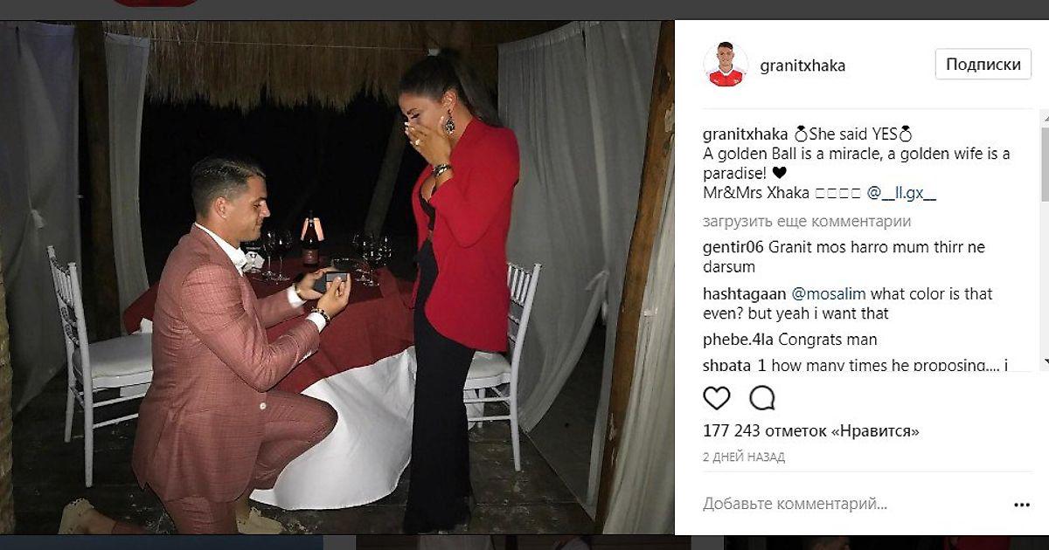Like the post with heart icon
Image resolution: width=1049 pixels, height=550 pixels.
(x=716, y=398)
